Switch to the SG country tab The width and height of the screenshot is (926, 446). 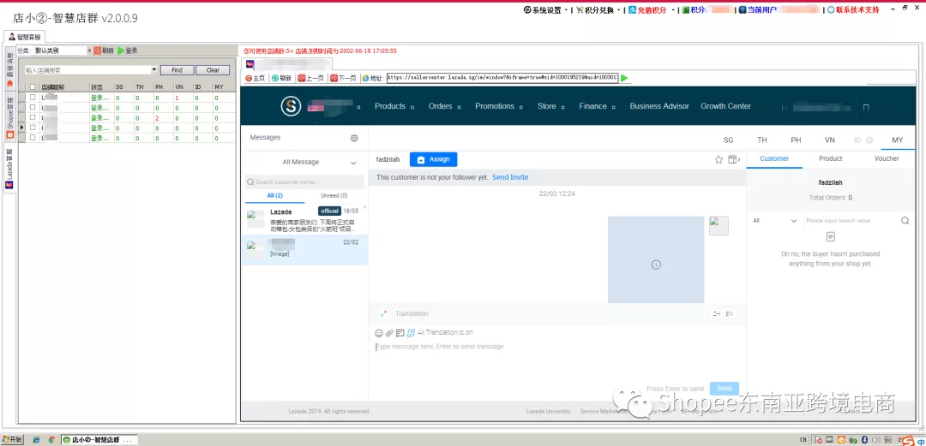728,140
